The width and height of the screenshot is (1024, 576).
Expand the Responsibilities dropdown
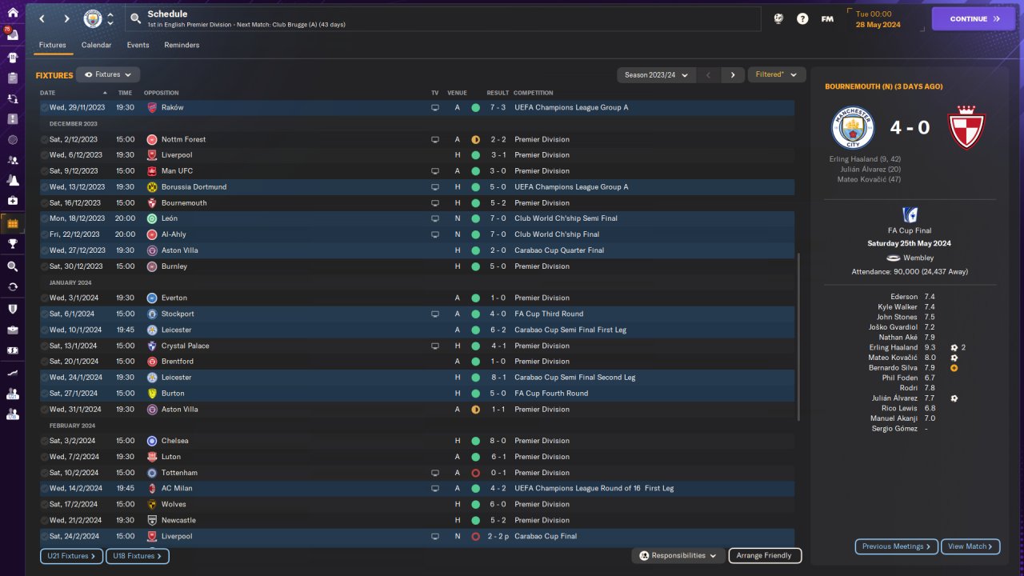(678, 555)
